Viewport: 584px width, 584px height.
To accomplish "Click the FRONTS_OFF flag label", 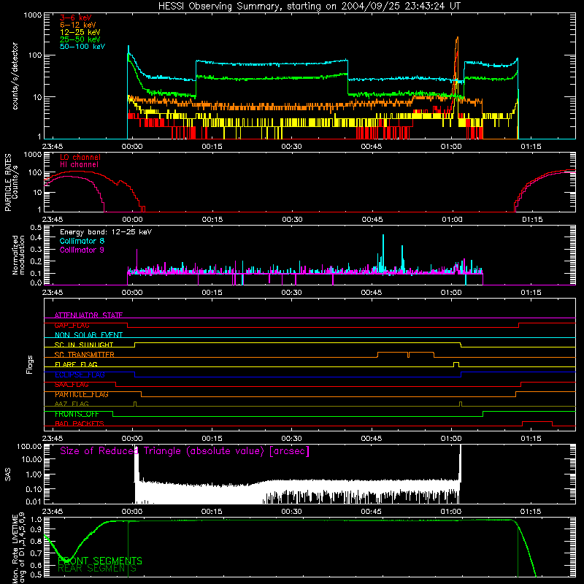I will tap(77, 414).
